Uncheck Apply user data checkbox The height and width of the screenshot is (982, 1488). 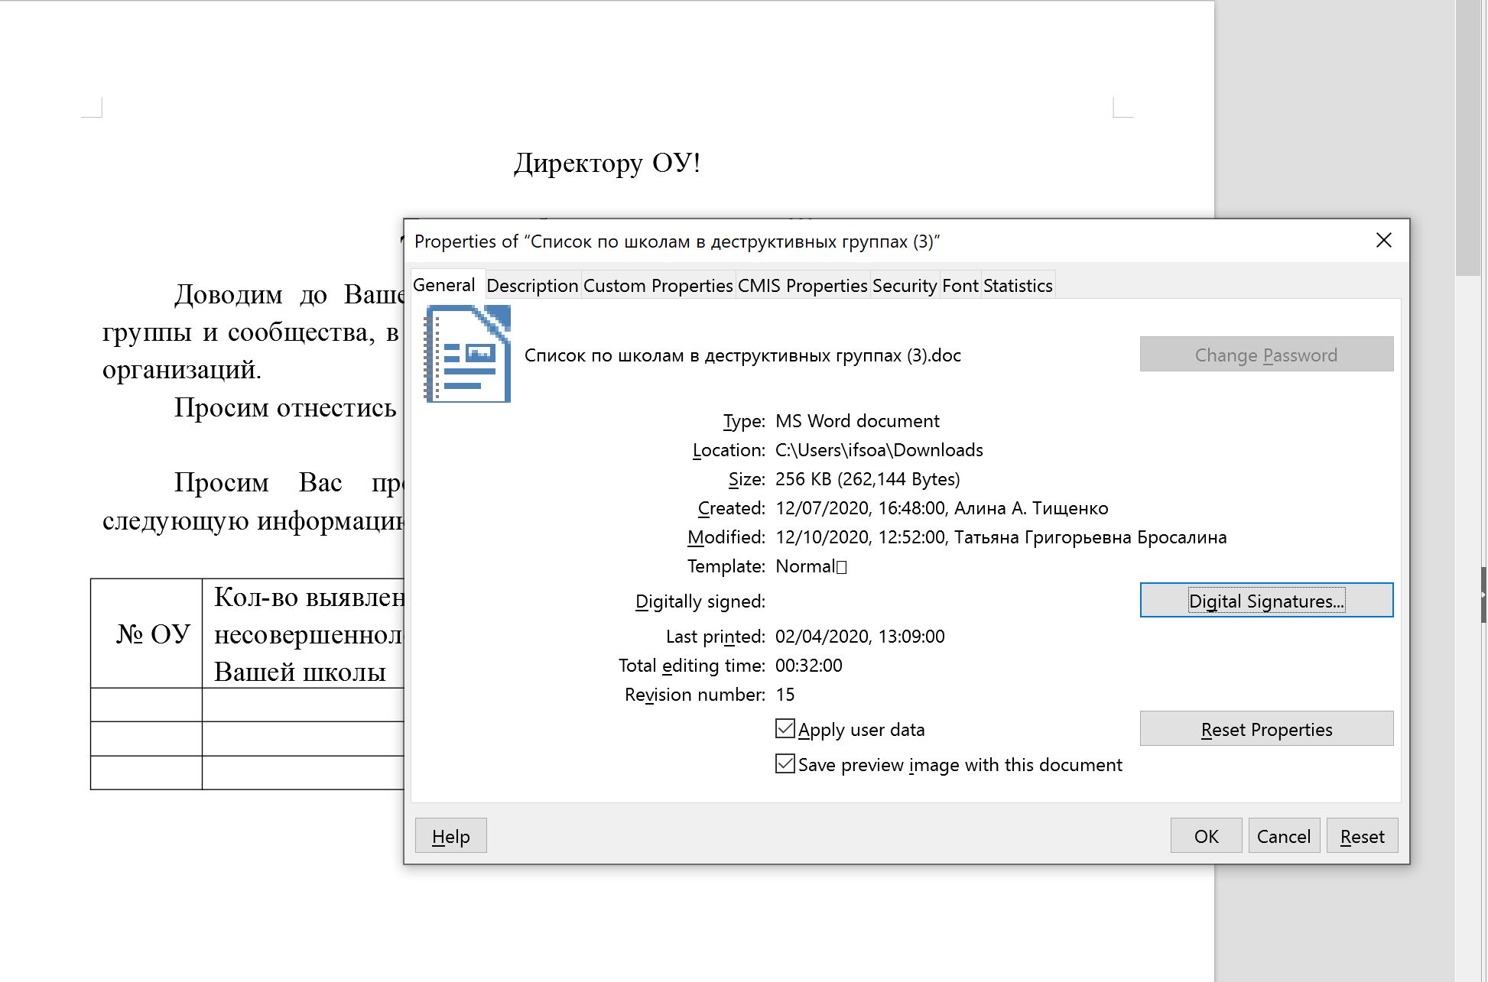tap(785, 728)
